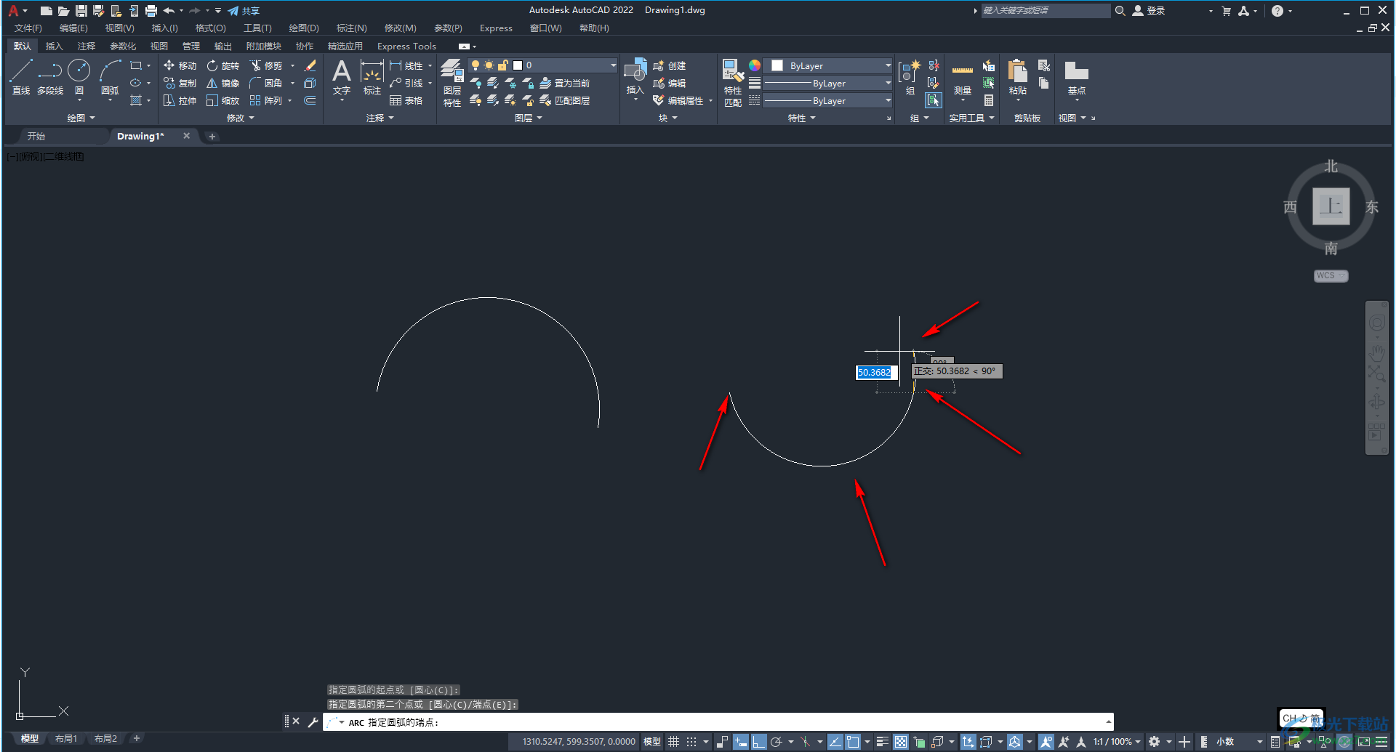The image size is (1396, 752).
Task: Expand the 注释 panel flyout
Action: pyautogui.click(x=380, y=118)
